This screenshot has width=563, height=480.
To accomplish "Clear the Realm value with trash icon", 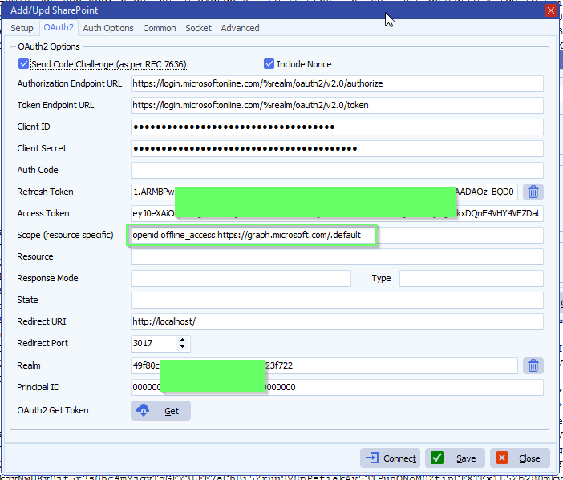I will (533, 365).
